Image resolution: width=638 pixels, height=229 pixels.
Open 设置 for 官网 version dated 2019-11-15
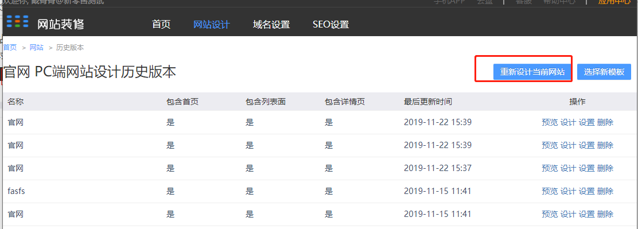point(587,214)
